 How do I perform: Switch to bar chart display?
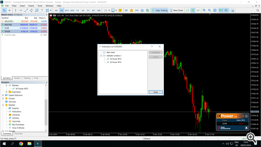[x=188, y=10]
